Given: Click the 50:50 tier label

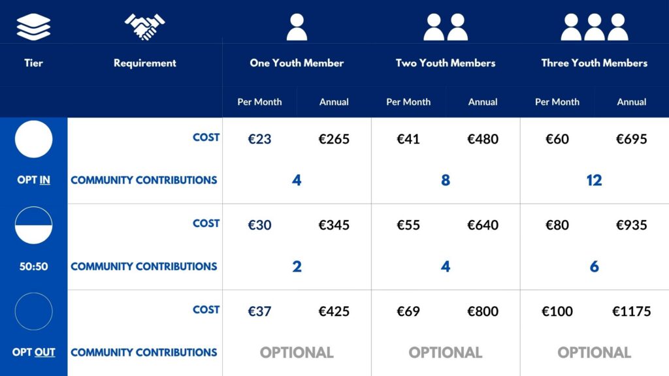Looking at the screenshot, I should pyautogui.click(x=33, y=266).
